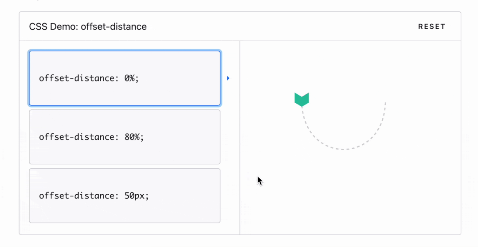Click the green chevron-shaped element

click(302, 99)
